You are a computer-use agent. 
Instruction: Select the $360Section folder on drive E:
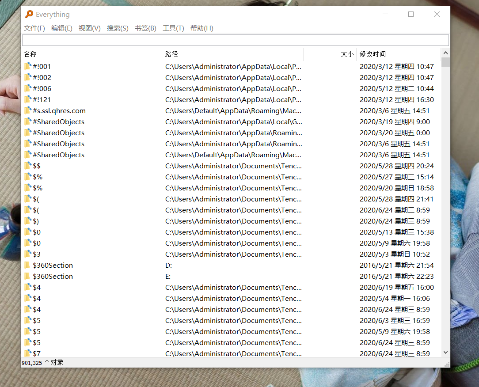(53, 276)
